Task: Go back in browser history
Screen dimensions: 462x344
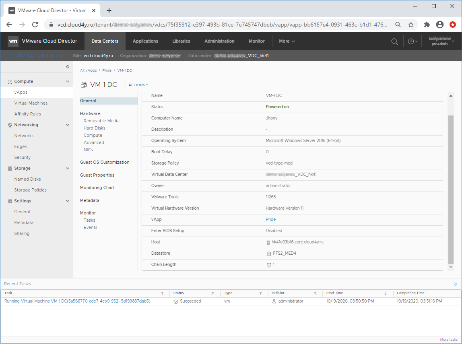Action: [9, 25]
